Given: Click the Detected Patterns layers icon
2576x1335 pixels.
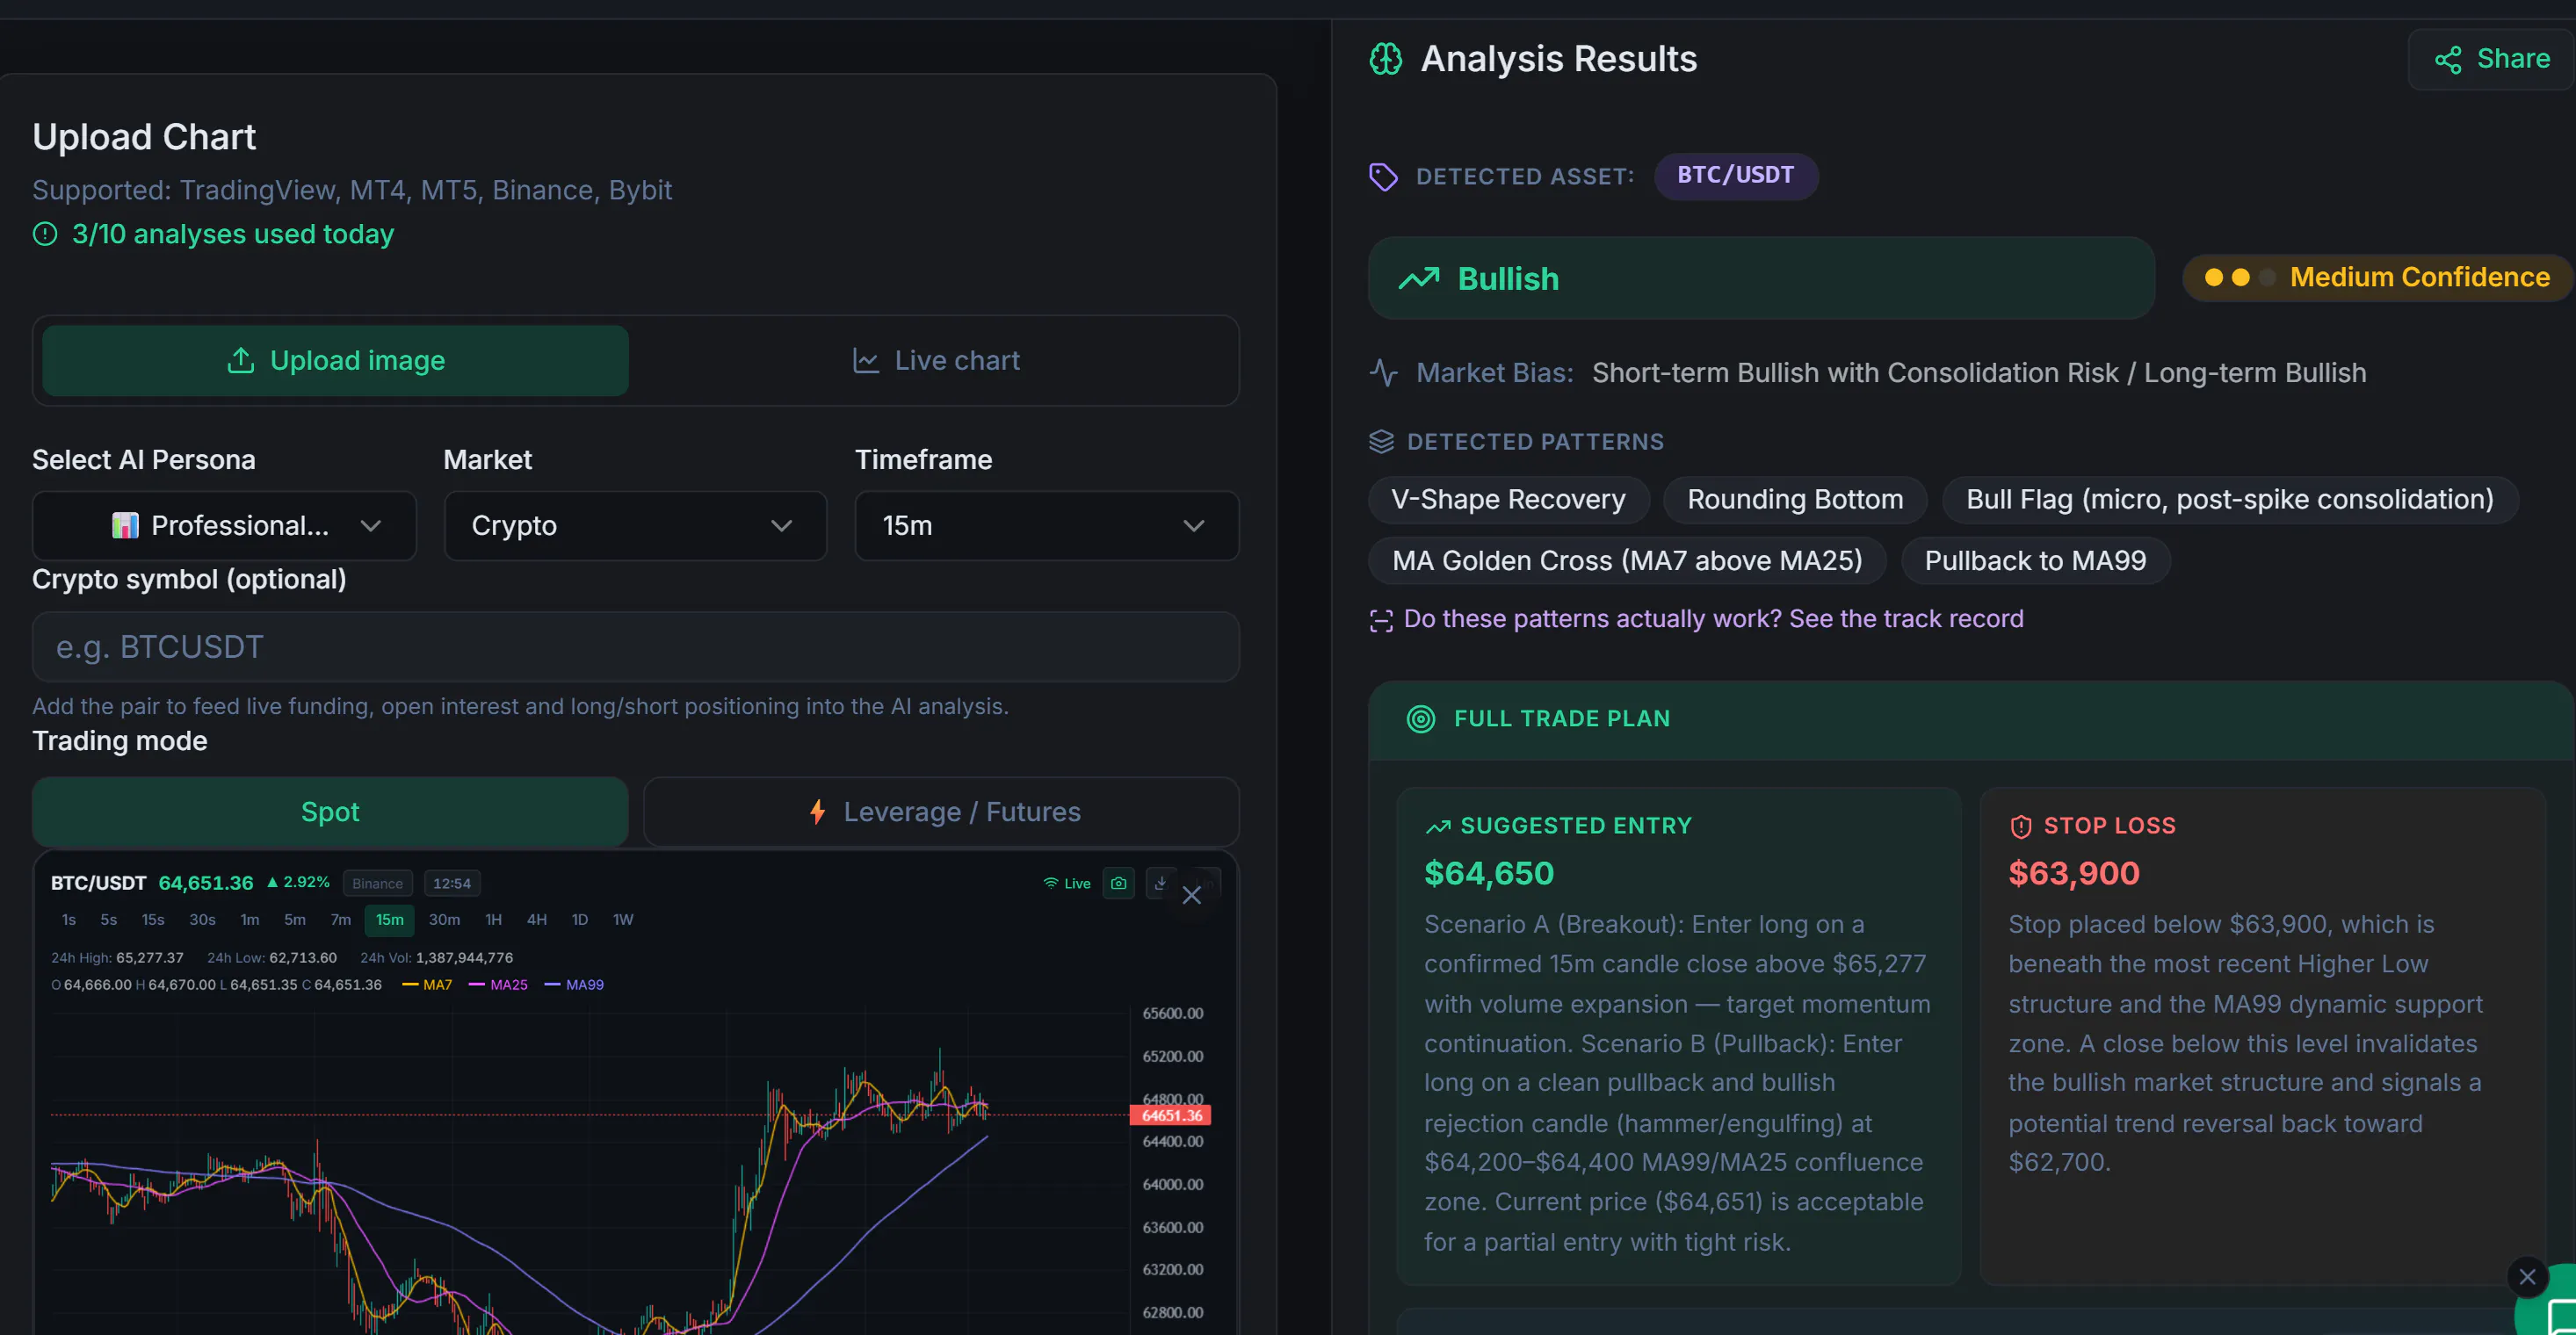Looking at the screenshot, I should 1381,442.
